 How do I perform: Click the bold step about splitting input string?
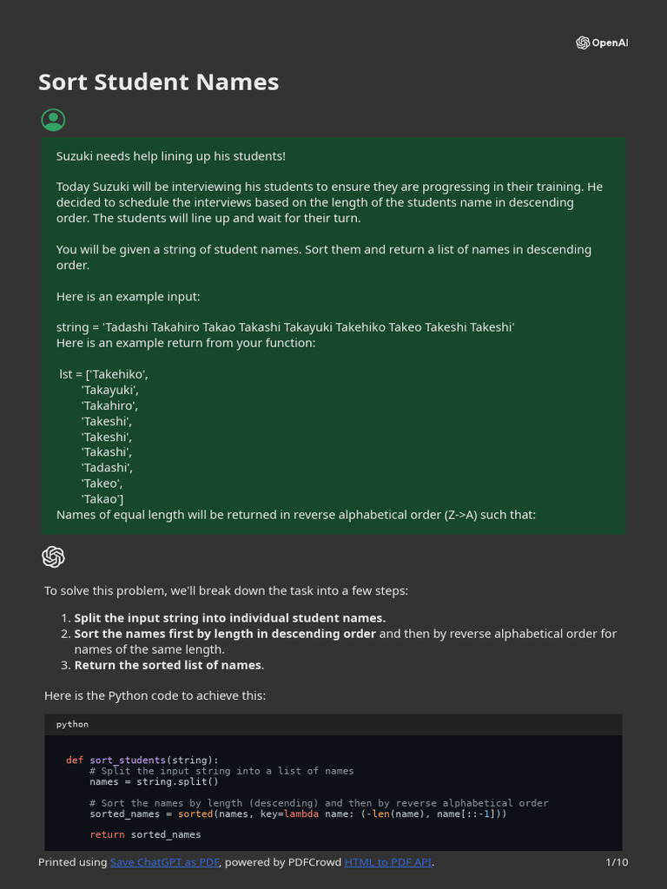click(x=229, y=618)
